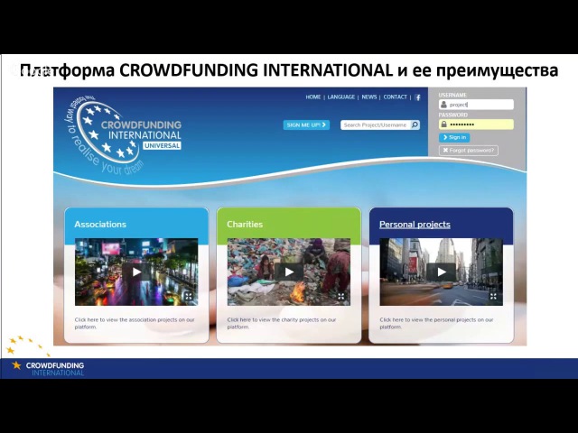Click the SIGN ME UP! button
This screenshot has height=433, width=578.
pos(306,124)
